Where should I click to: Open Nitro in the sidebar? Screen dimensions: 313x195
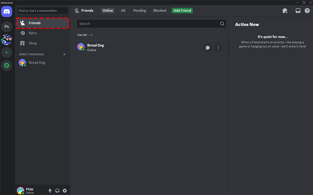pos(33,33)
